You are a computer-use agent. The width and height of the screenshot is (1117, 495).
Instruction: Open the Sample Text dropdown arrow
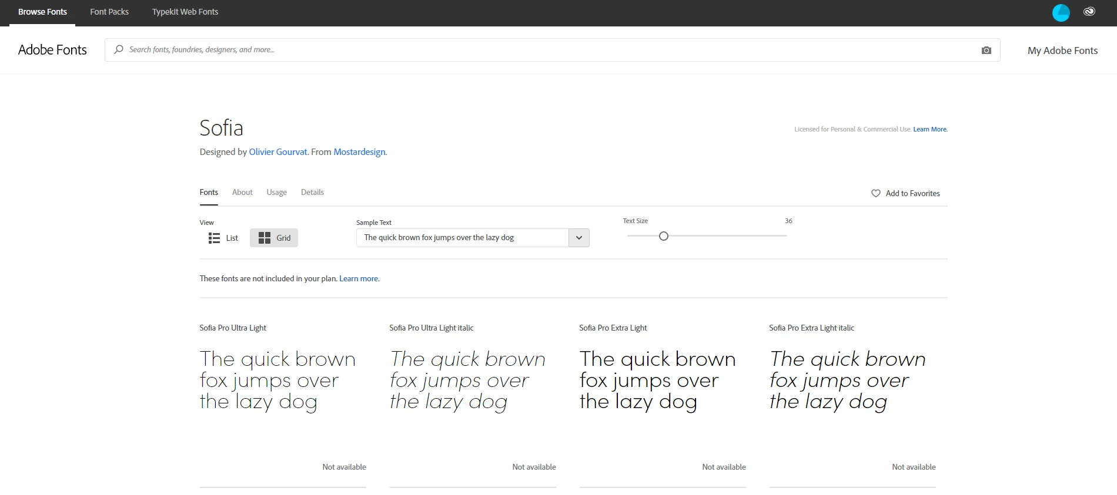click(579, 238)
